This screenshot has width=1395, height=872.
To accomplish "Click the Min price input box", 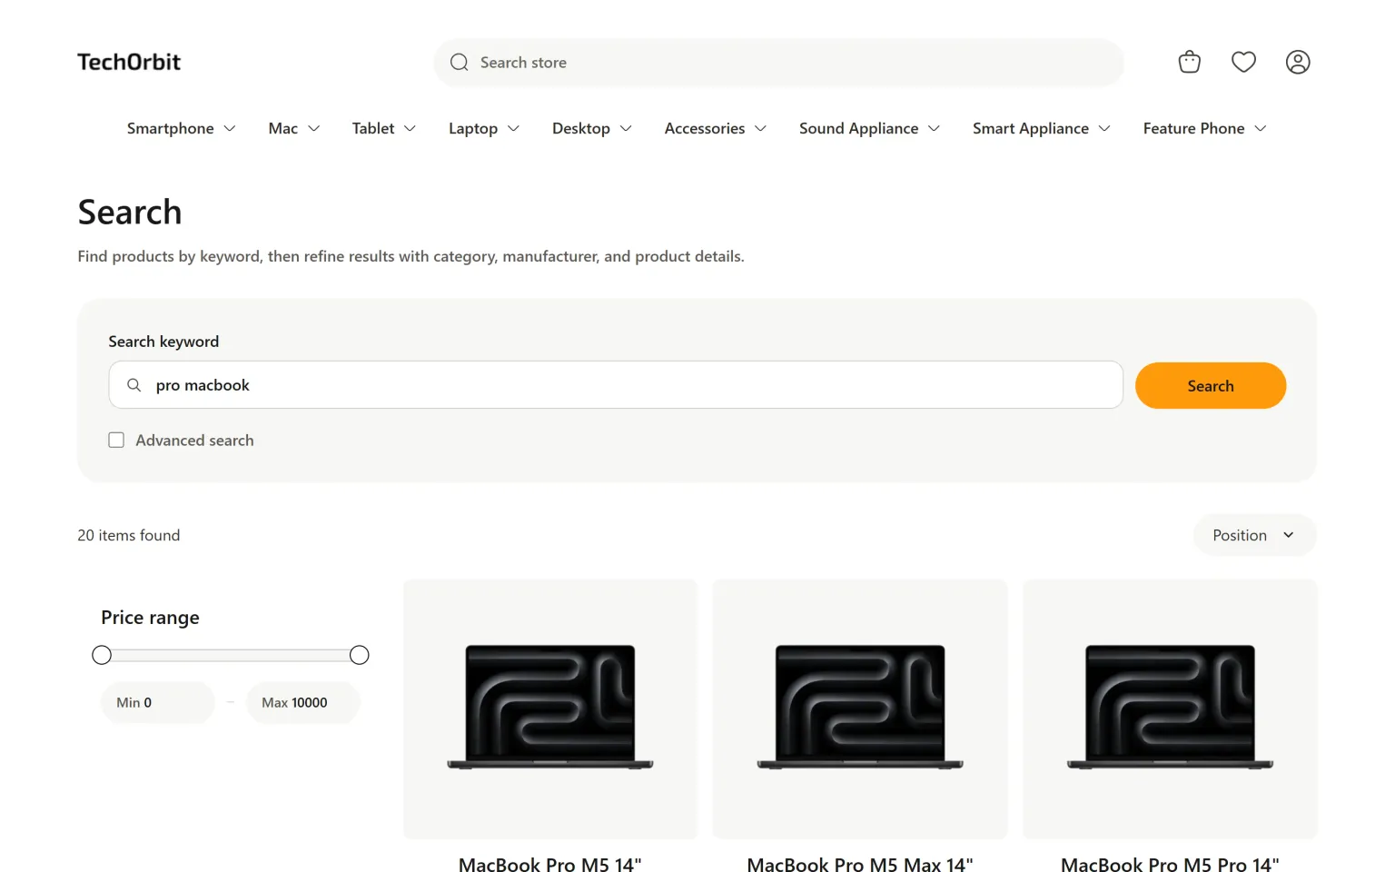I will (158, 702).
